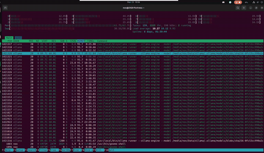Click F2 Setup in function bar

(x=18, y=150)
